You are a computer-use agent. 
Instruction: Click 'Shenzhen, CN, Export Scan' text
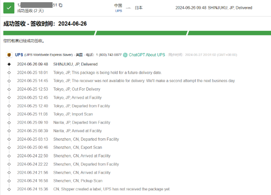pyautogui.click(x=78, y=147)
